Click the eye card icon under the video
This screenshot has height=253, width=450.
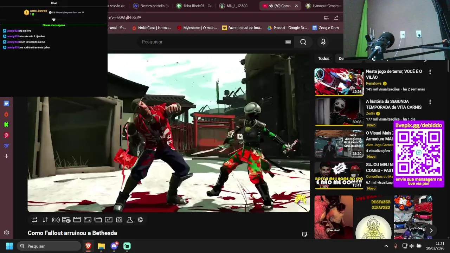(x=66, y=220)
